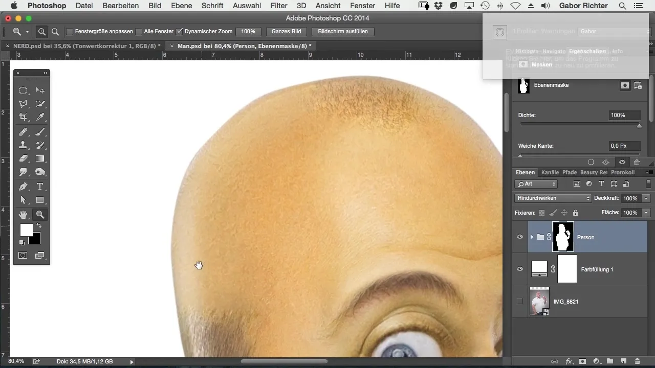The height and width of the screenshot is (368, 655).
Task: Show the IMG_8821 layer
Action: (x=520, y=302)
